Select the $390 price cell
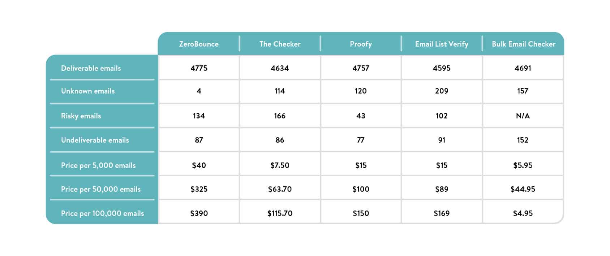Viewport: 610px width, 256px height. [x=199, y=213]
